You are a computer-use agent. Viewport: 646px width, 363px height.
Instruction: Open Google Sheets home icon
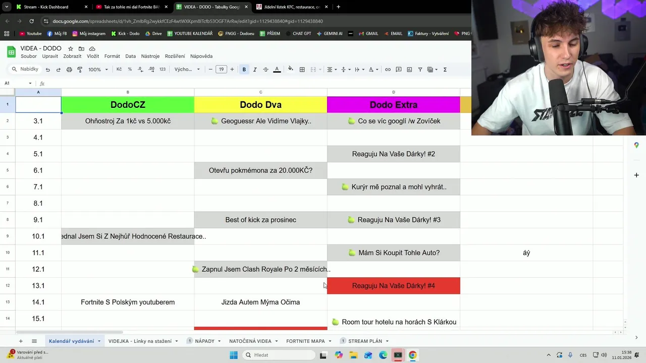coord(11,52)
